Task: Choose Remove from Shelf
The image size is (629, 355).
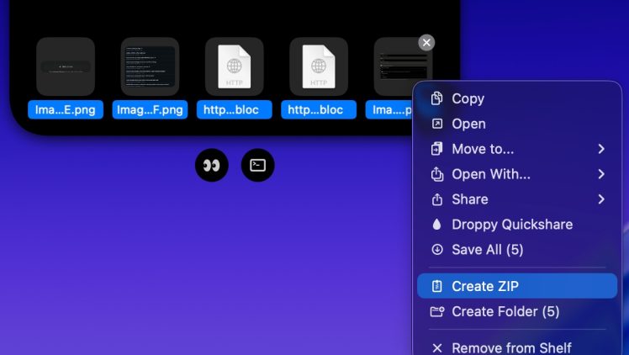Action: pyautogui.click(x=510, y=347)
